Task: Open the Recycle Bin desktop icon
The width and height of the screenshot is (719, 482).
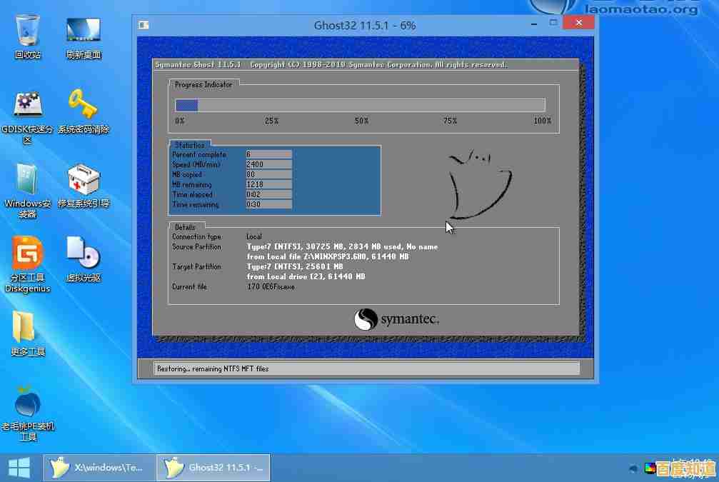Action: pos(28,31)
